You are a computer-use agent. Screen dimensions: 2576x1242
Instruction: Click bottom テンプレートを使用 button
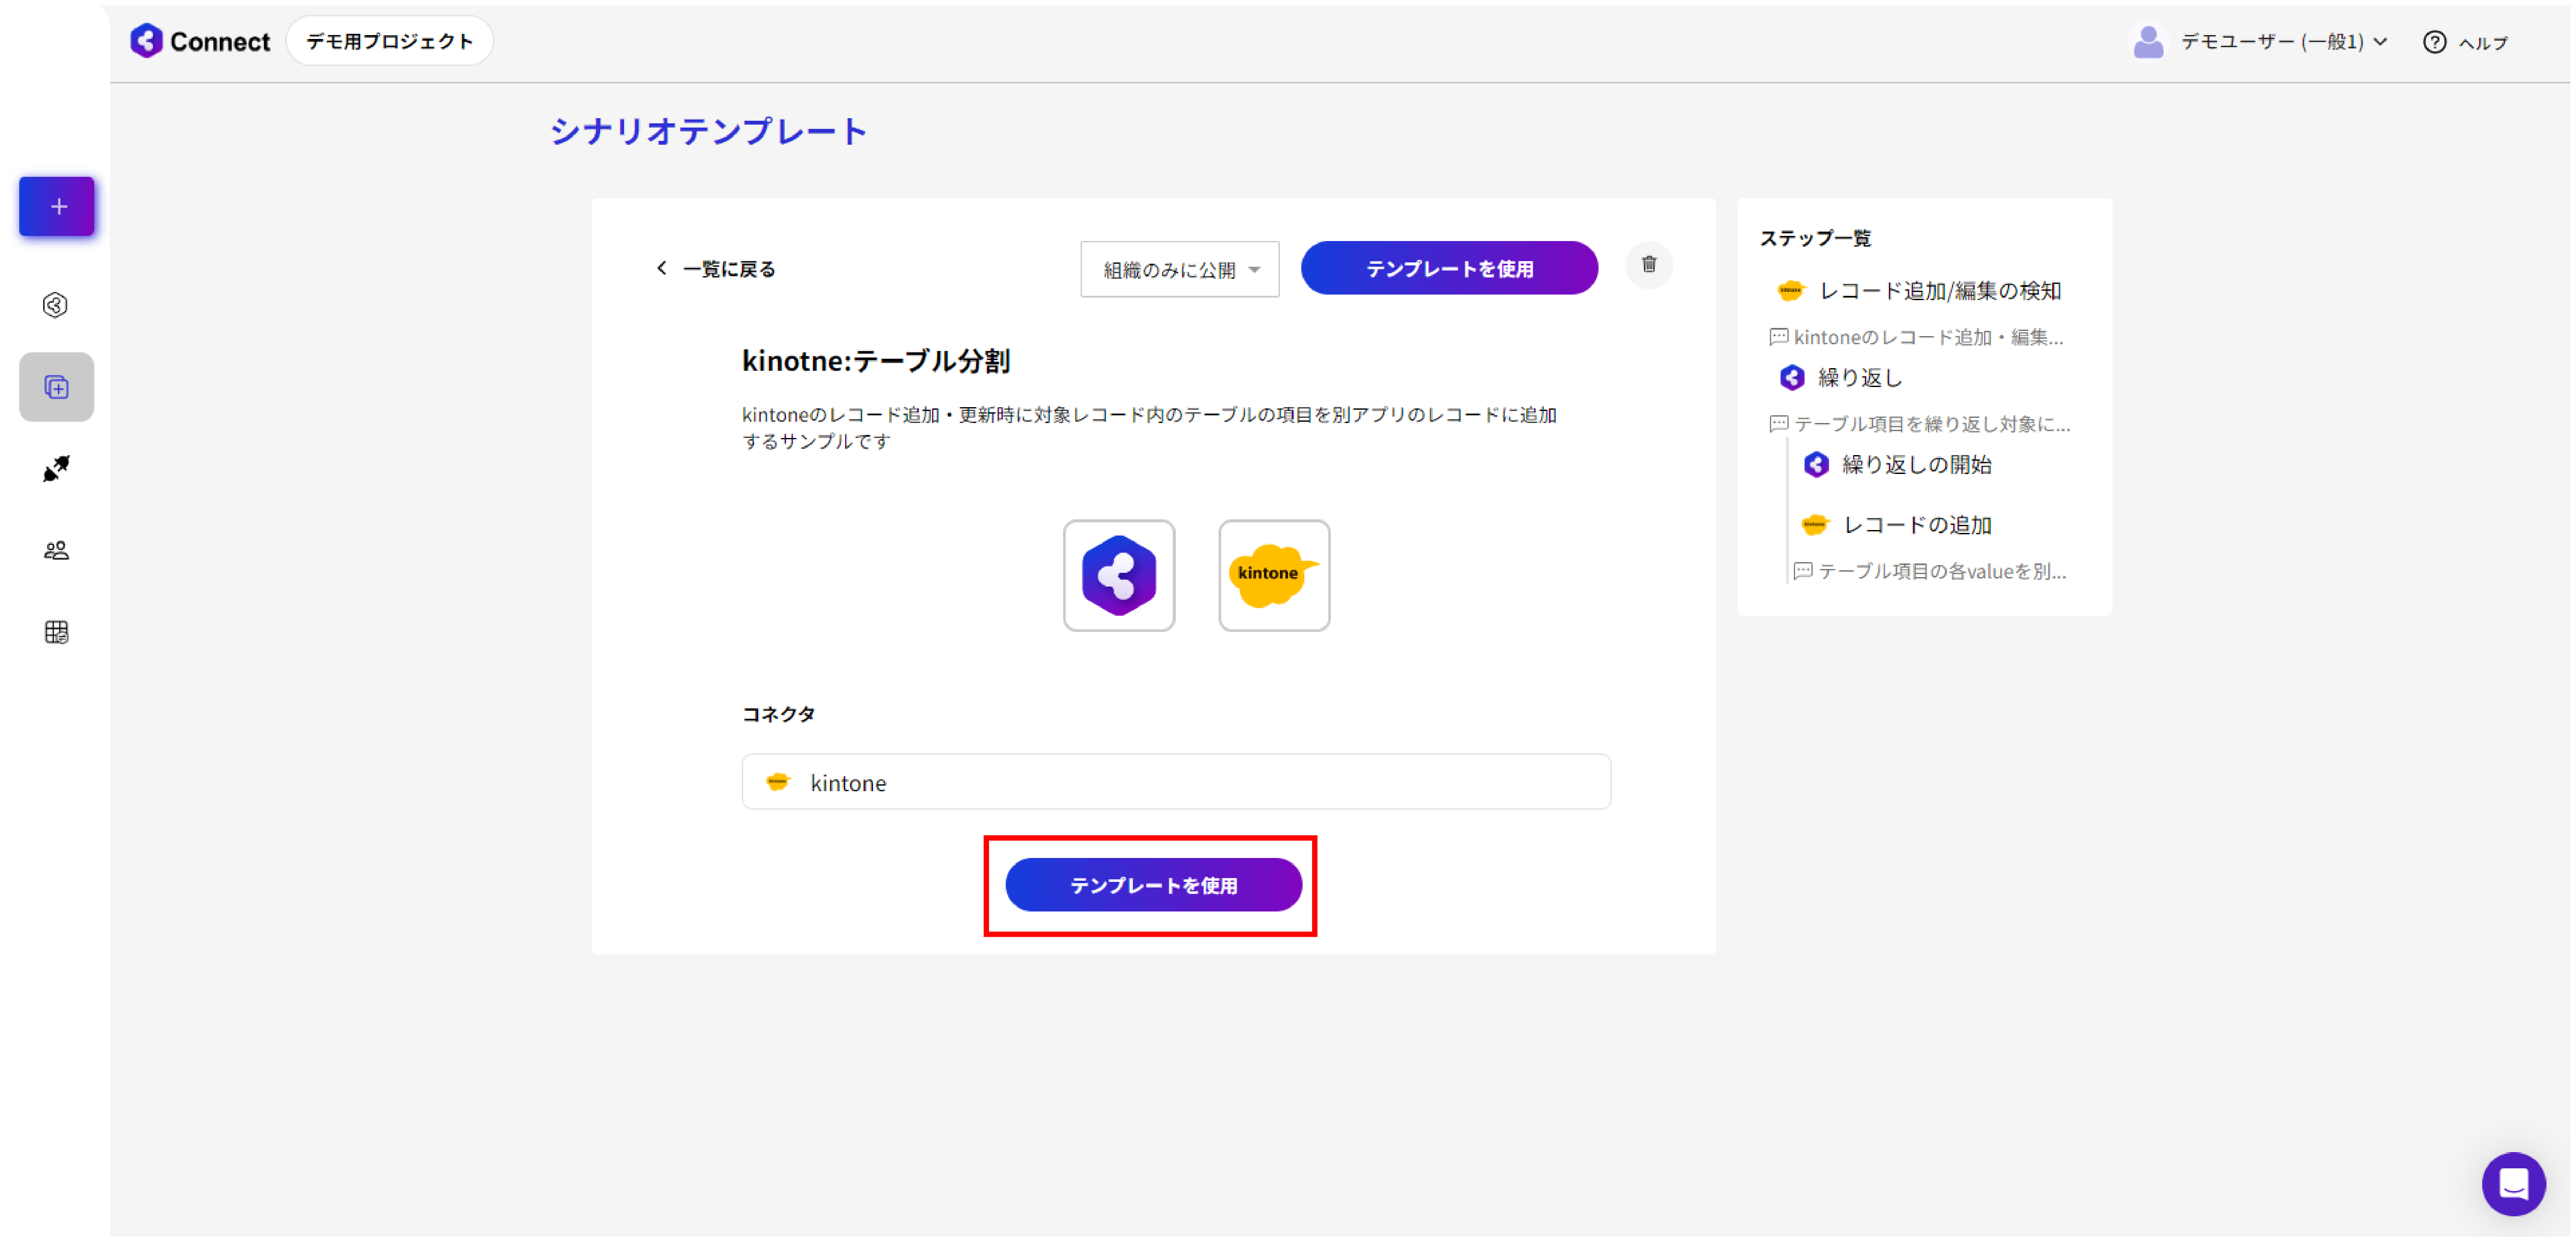[1154, 886]
